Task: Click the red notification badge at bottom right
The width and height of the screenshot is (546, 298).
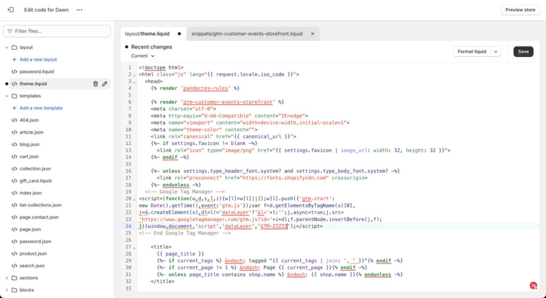Action: 533,285
